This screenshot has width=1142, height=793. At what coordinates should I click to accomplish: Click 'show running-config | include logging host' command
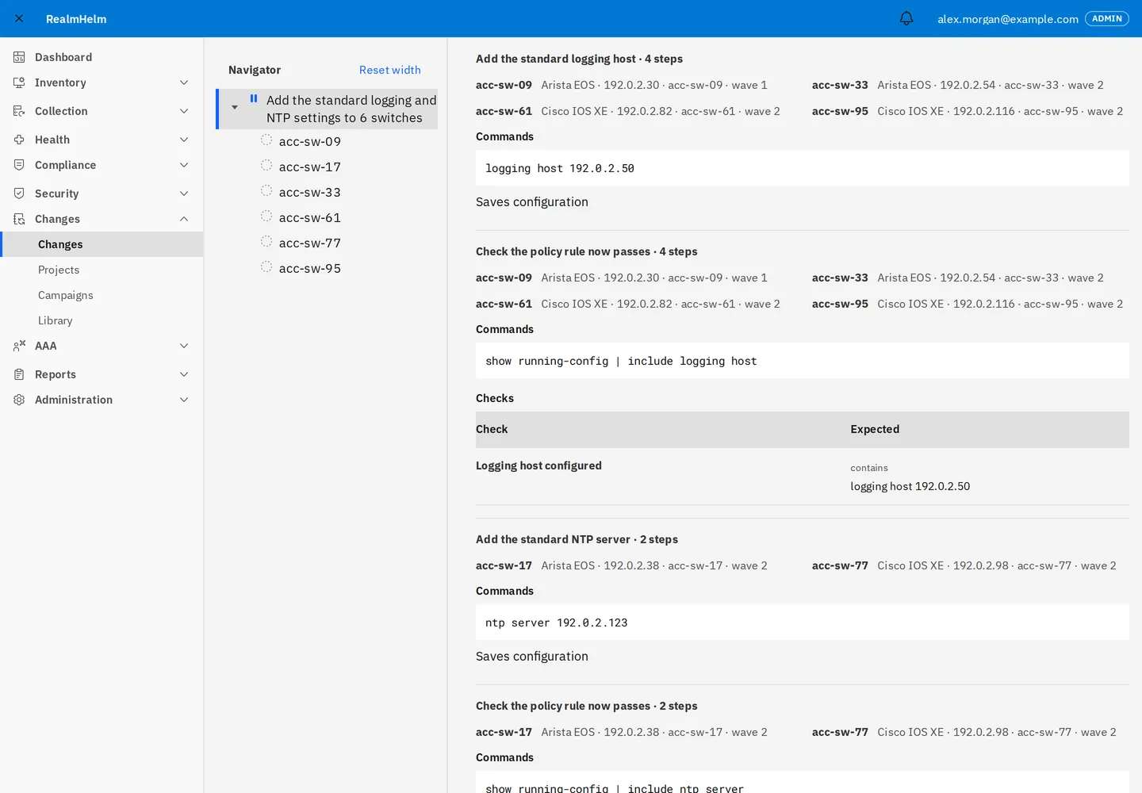[x=803, y=361]
